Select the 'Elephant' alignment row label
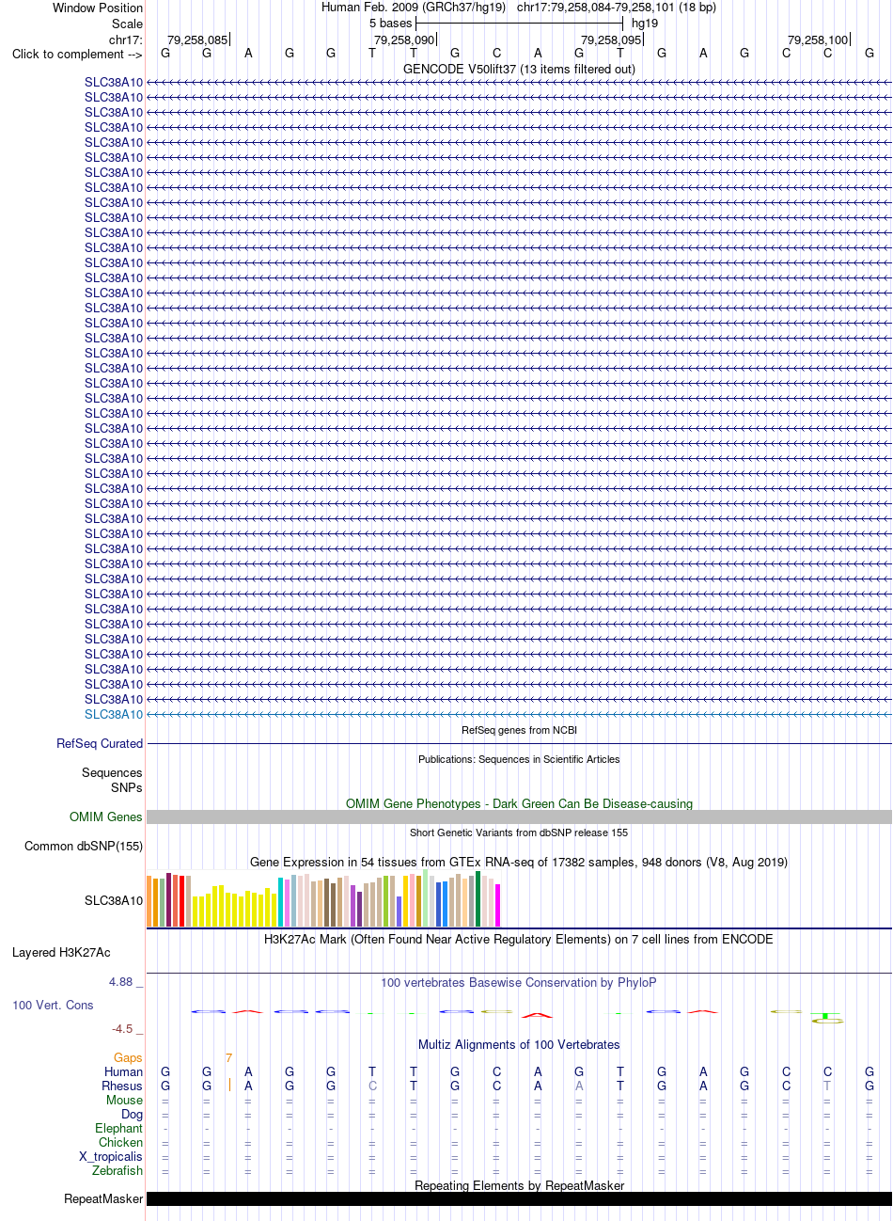893x1221 pixels. [x=119, y=1128]
